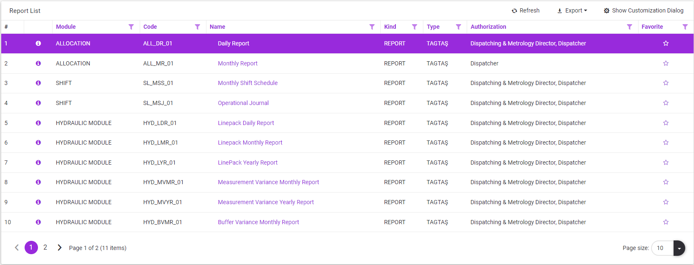Click the next page arrow
694x265 pixels.
pos(60,247)
